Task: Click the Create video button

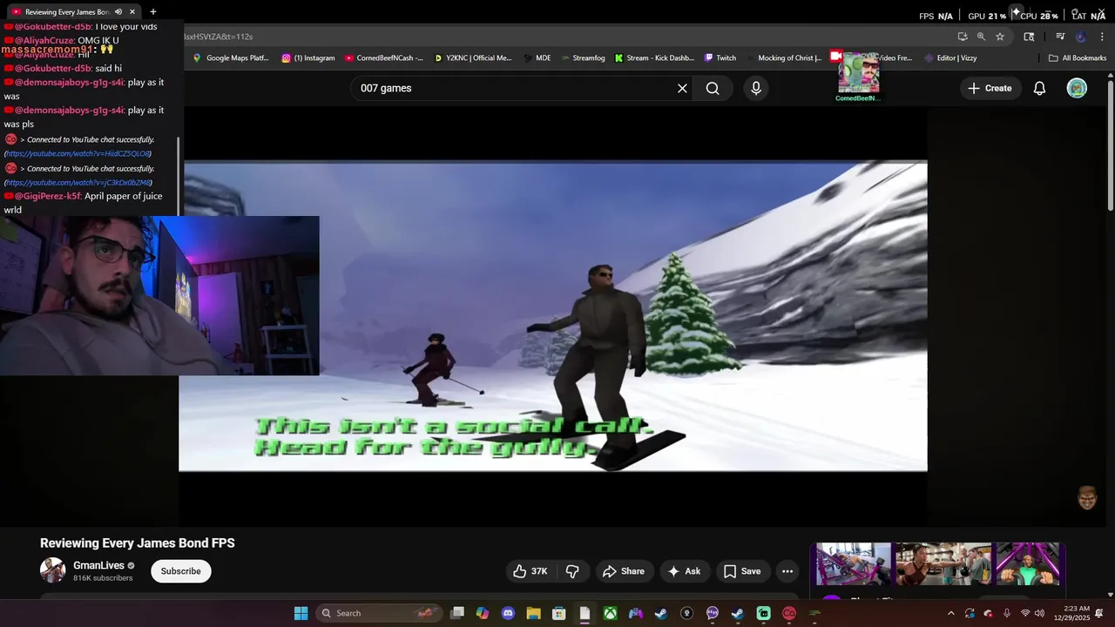Action: point(990,88)
